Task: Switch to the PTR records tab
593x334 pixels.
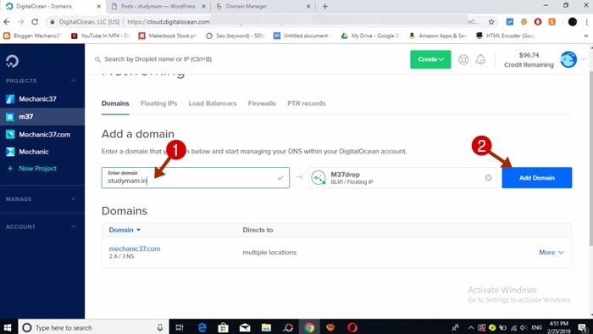Action: click(x=307, y=103)
